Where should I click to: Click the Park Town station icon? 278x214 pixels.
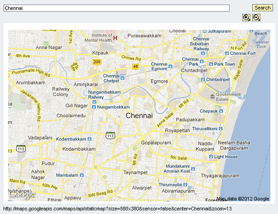point(211,64)
